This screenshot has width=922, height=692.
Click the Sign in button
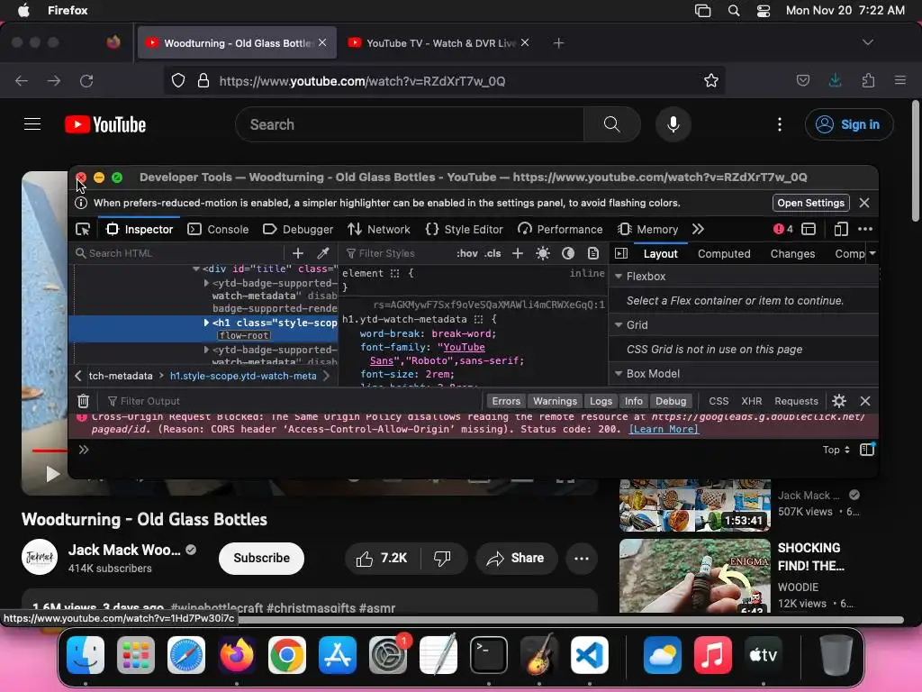point(849,124)
